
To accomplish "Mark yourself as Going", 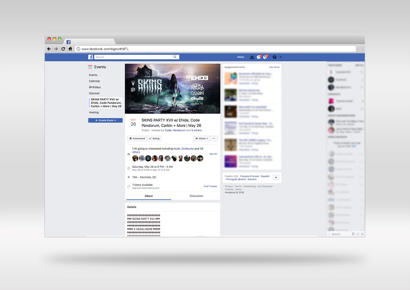I will [x=154, y=139].
